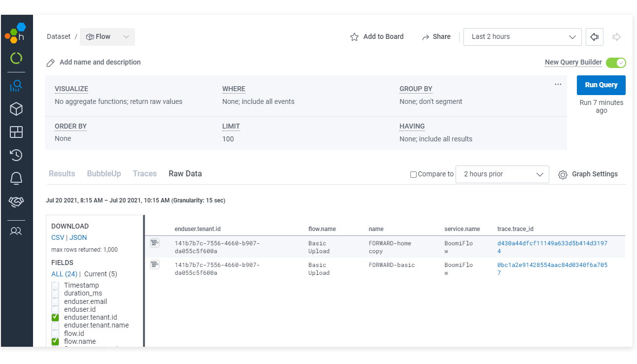This screenshot has width=637, height=364.
Task: Turn off the New Query Builder toggle
Action: point(616,63)
